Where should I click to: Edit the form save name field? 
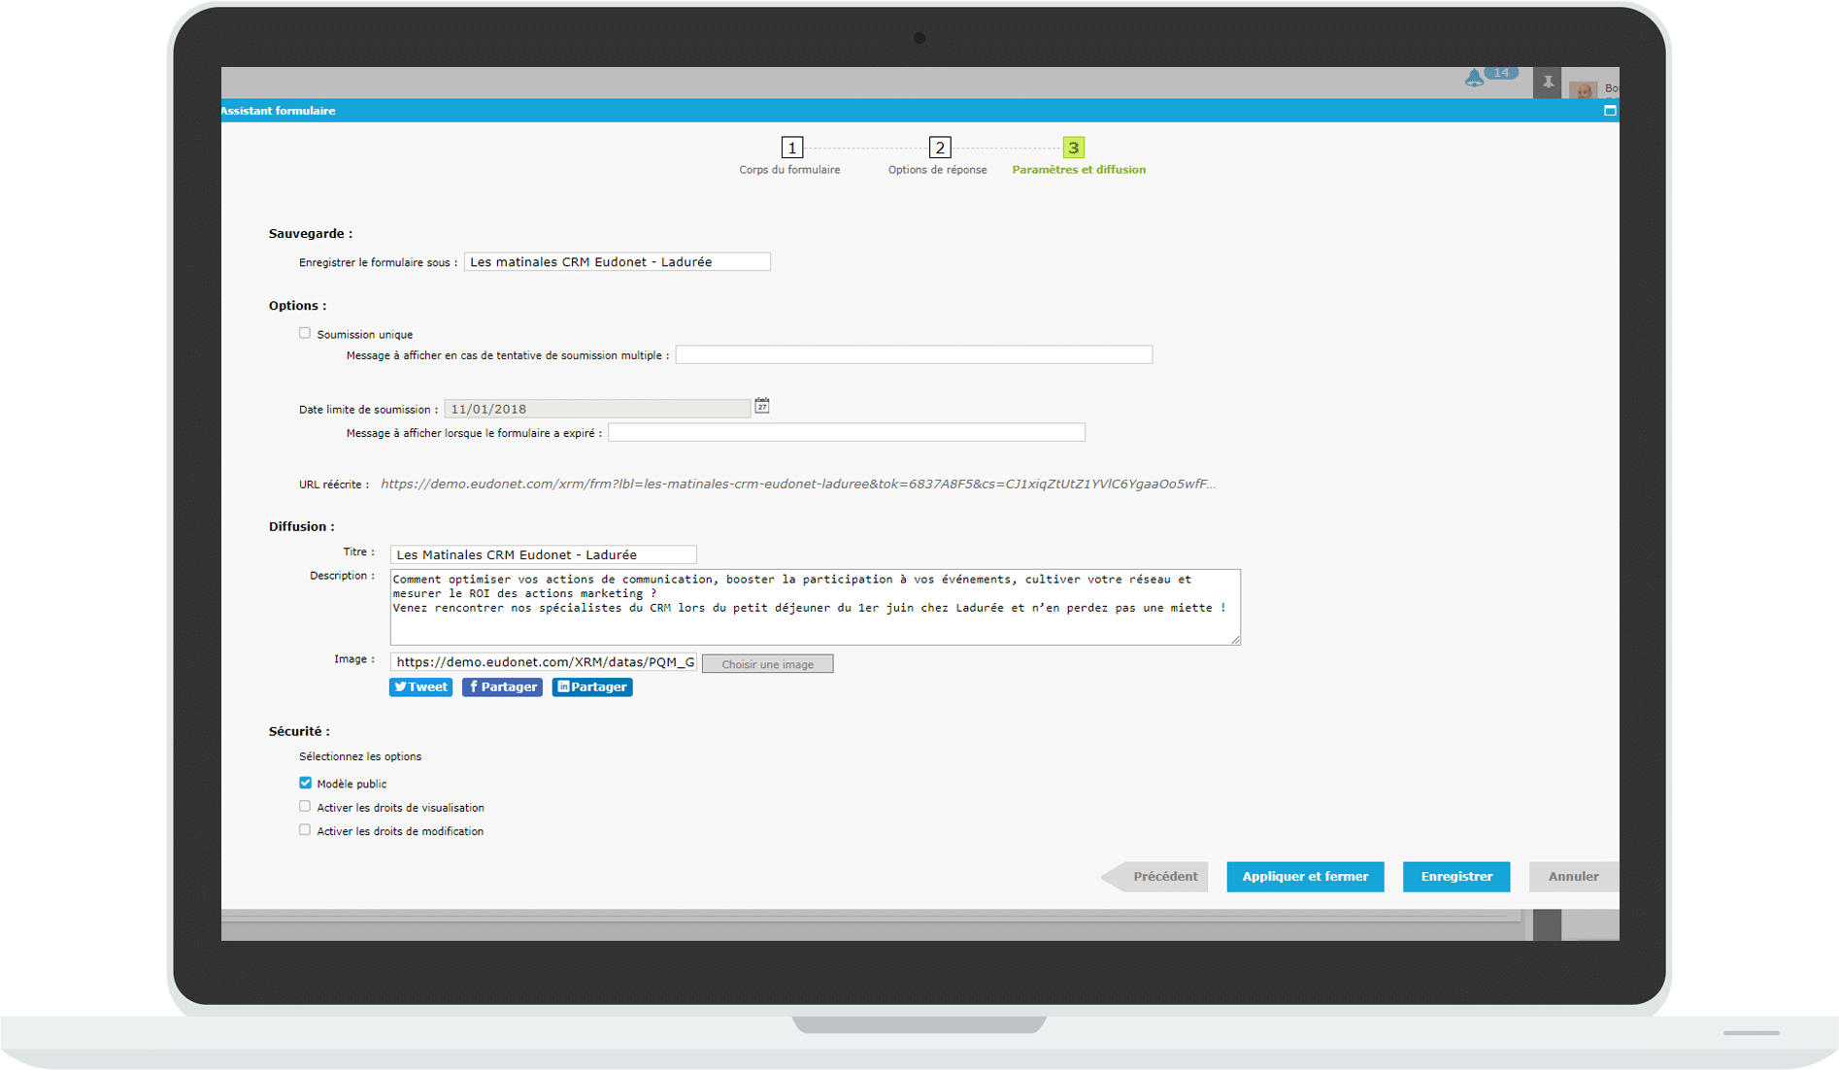(x=618, y=262)
